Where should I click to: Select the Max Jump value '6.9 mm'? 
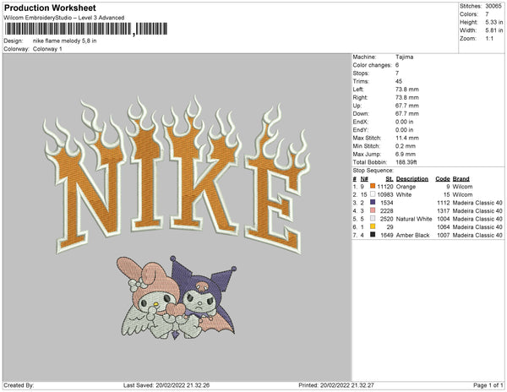[x=406, y=154]
